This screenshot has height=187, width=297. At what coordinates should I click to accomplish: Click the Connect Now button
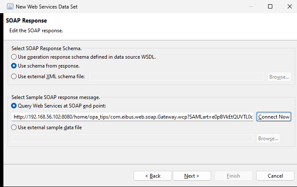[274, 117]
